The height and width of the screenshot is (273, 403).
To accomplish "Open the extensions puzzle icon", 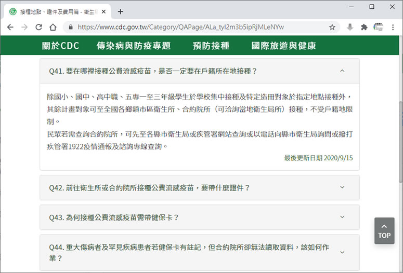I will pyautogui.click(x=364, y=27).
